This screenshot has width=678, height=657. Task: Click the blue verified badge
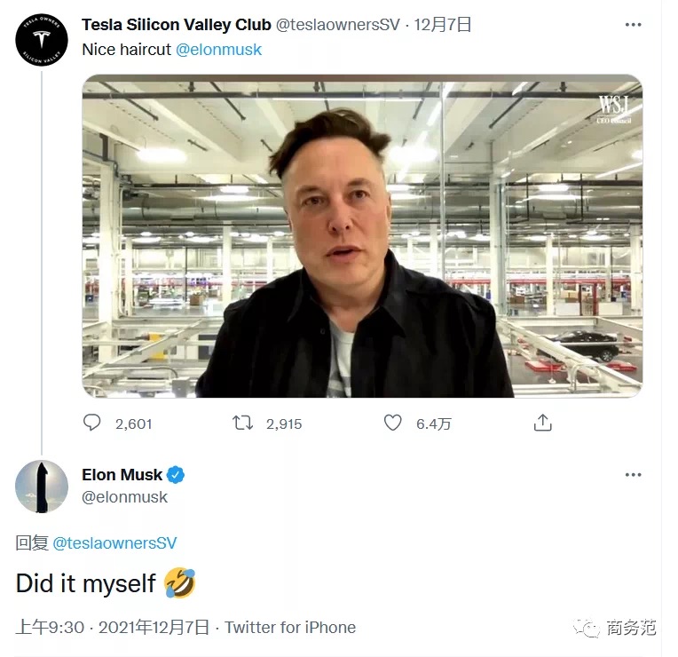click(x=176, y=475)
